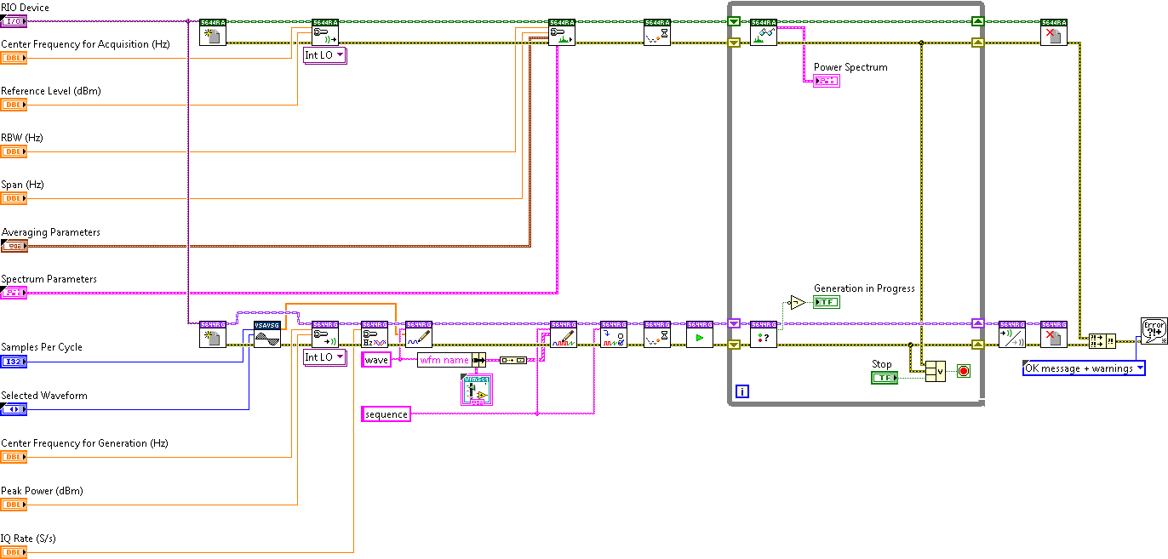Select the pencil Write Waveform node
Screen dimensions: 1168x559
[418, 335]
